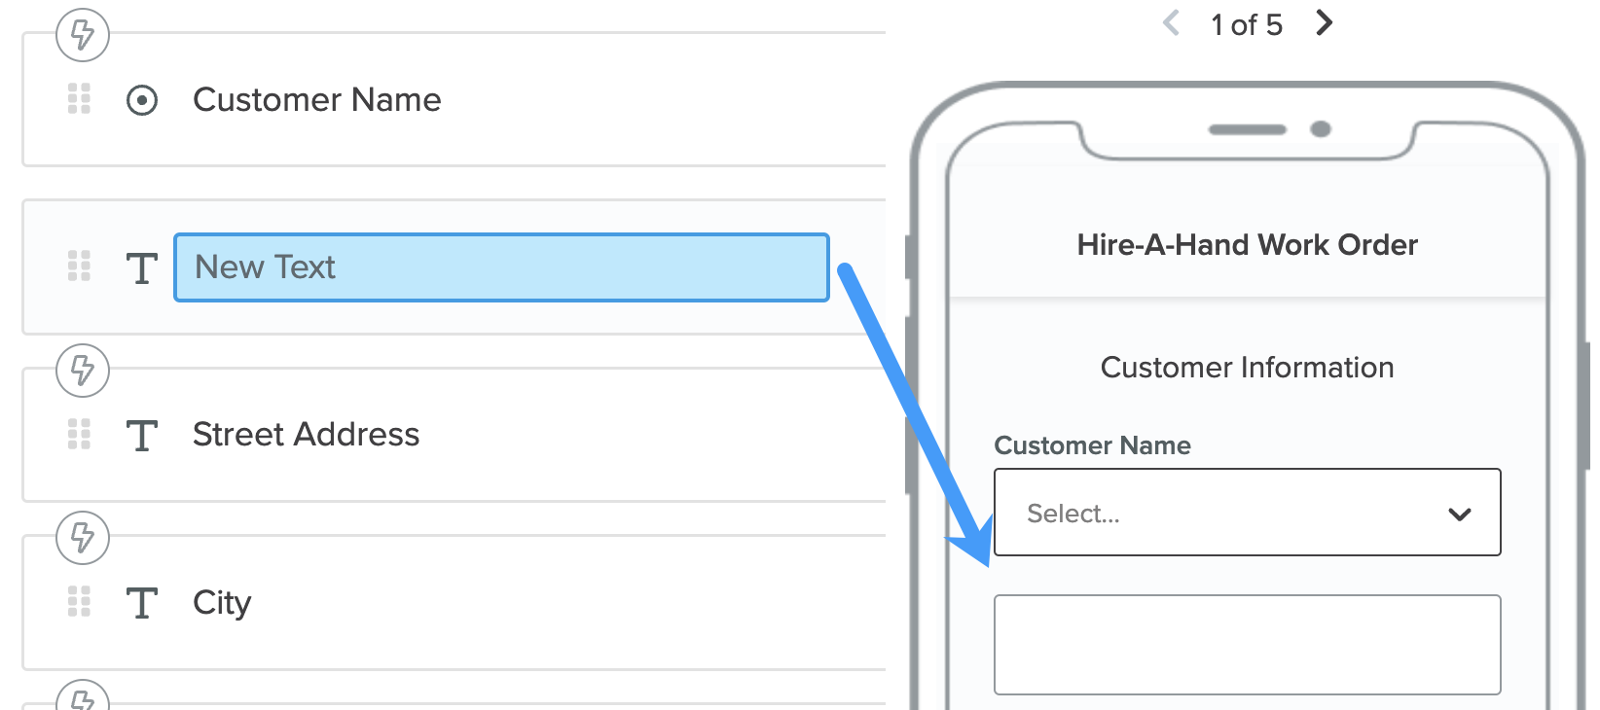Open the Customer Name Select dropdown in preview
The width and height of the screenshot is (1600, 710).
(x=1247, y=513)
